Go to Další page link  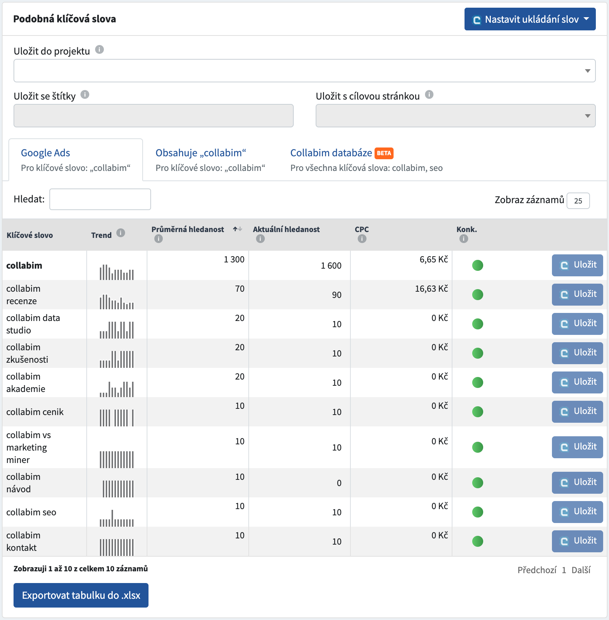tap(581, 570)
